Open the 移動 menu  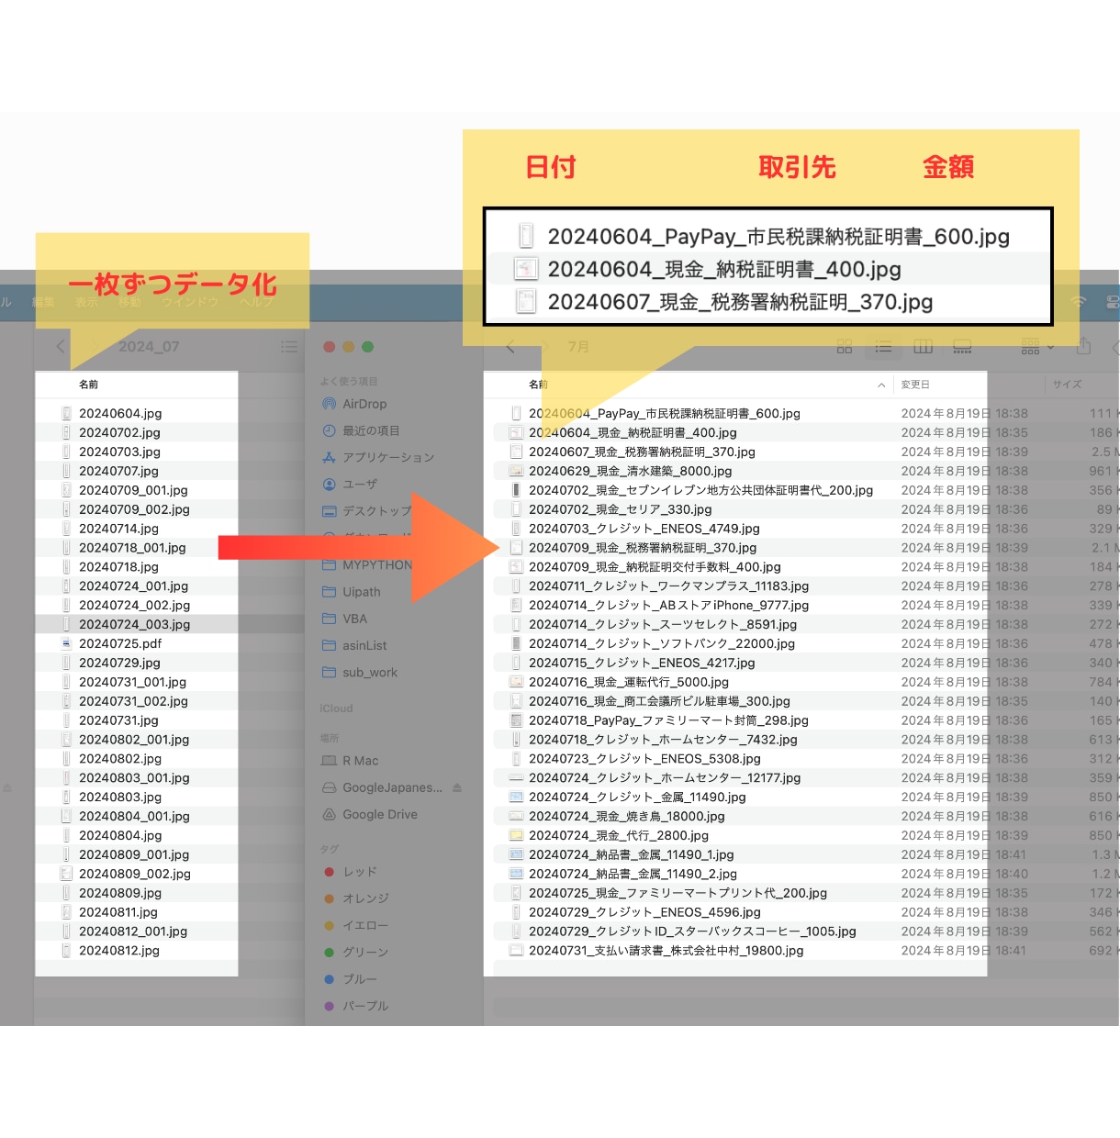(129, 302)
